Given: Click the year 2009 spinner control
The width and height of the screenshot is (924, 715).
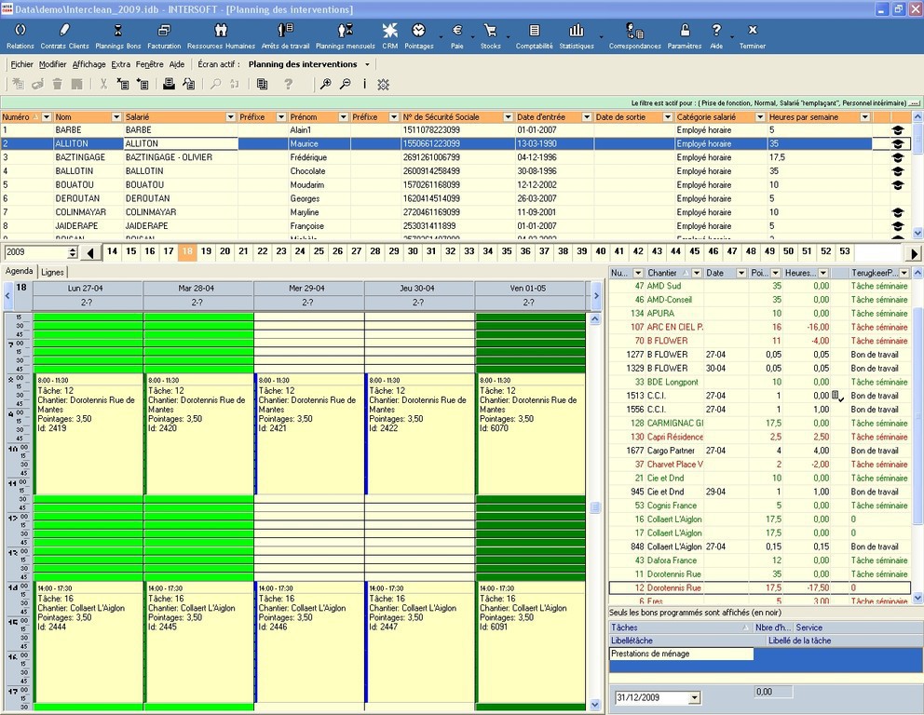Looking at the screenshot, I should pos(73,252).
